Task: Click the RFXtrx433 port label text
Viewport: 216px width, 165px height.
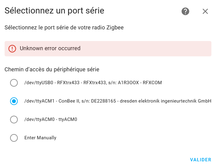Action: point(93,83)
